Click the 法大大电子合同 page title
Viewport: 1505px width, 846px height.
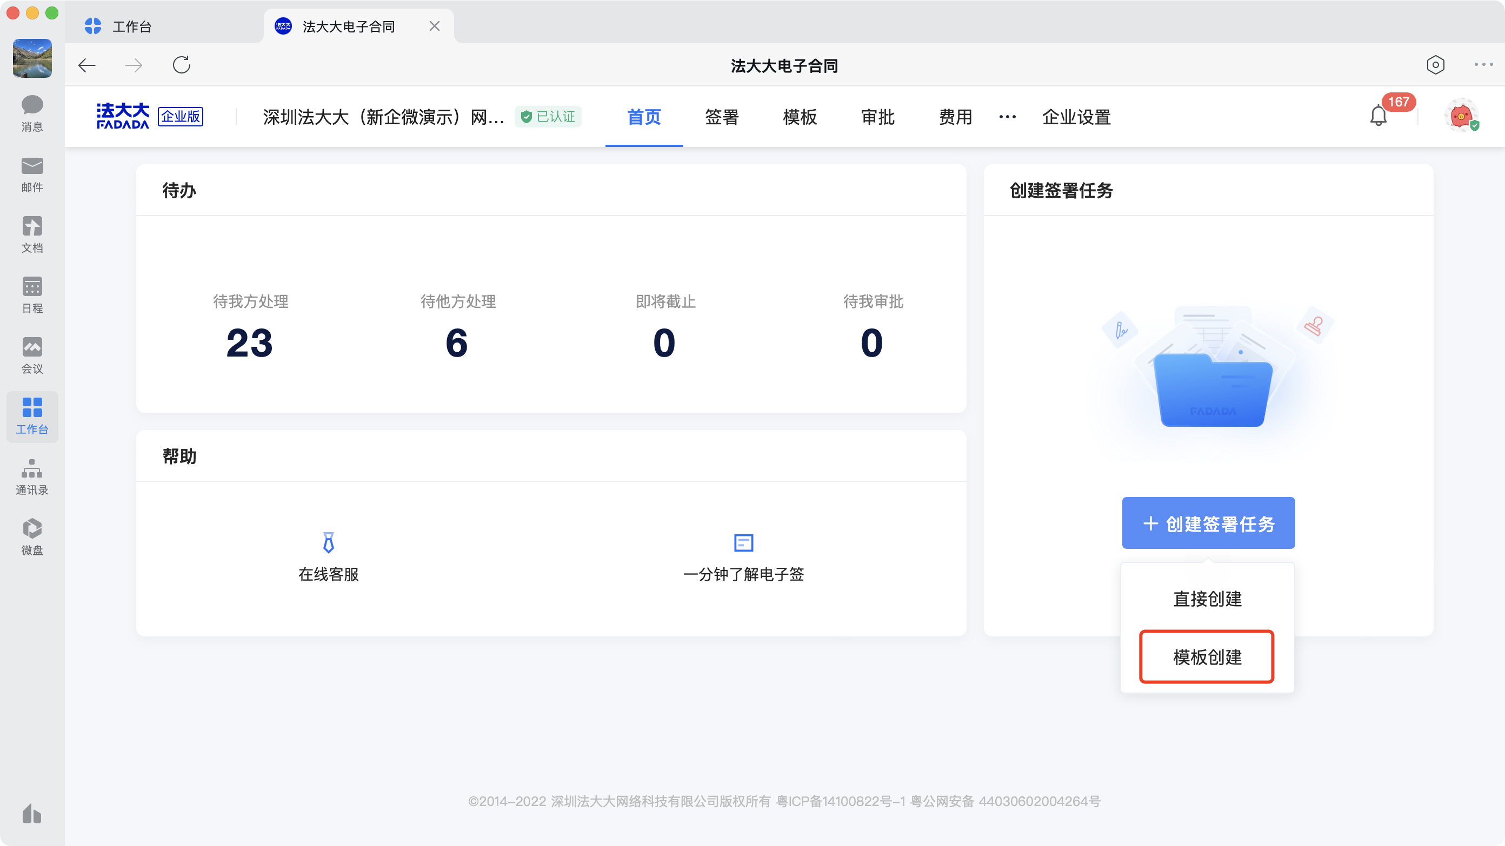click(784, 65)
